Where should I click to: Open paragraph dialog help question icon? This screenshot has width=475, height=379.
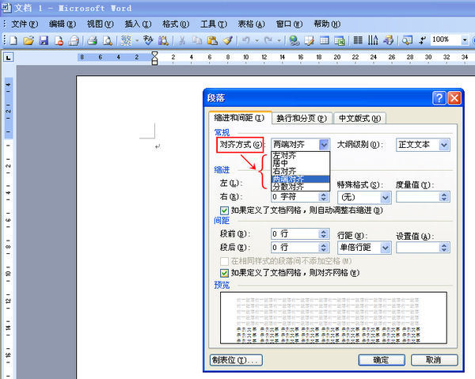439,98
